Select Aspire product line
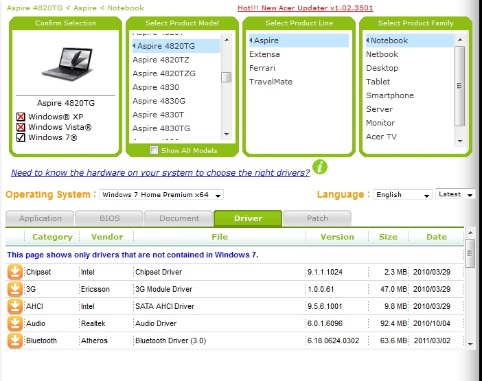 299,41
